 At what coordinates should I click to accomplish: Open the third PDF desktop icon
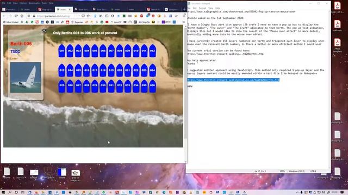[x=337, y=45]
